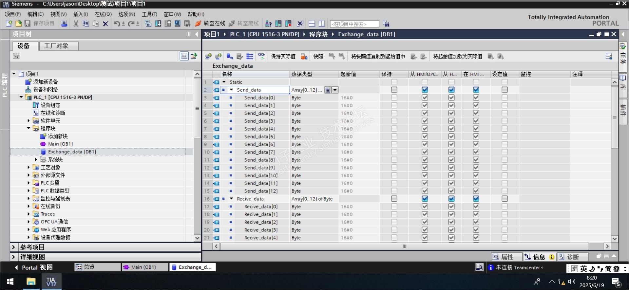Toggle the Retain checkbox for Send_data row

pyautogui.click(x=394, y=90)
